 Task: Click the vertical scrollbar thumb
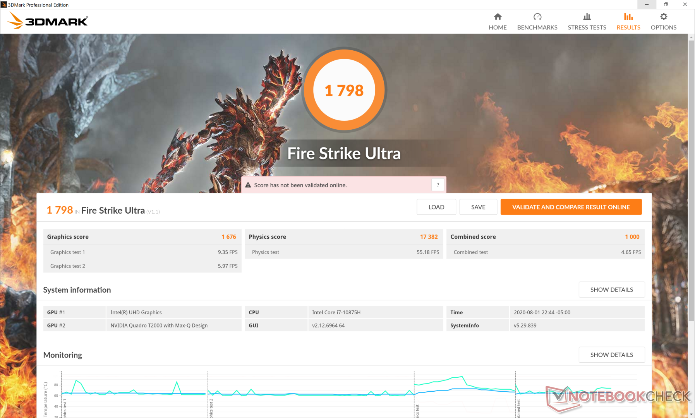[692, 180]
